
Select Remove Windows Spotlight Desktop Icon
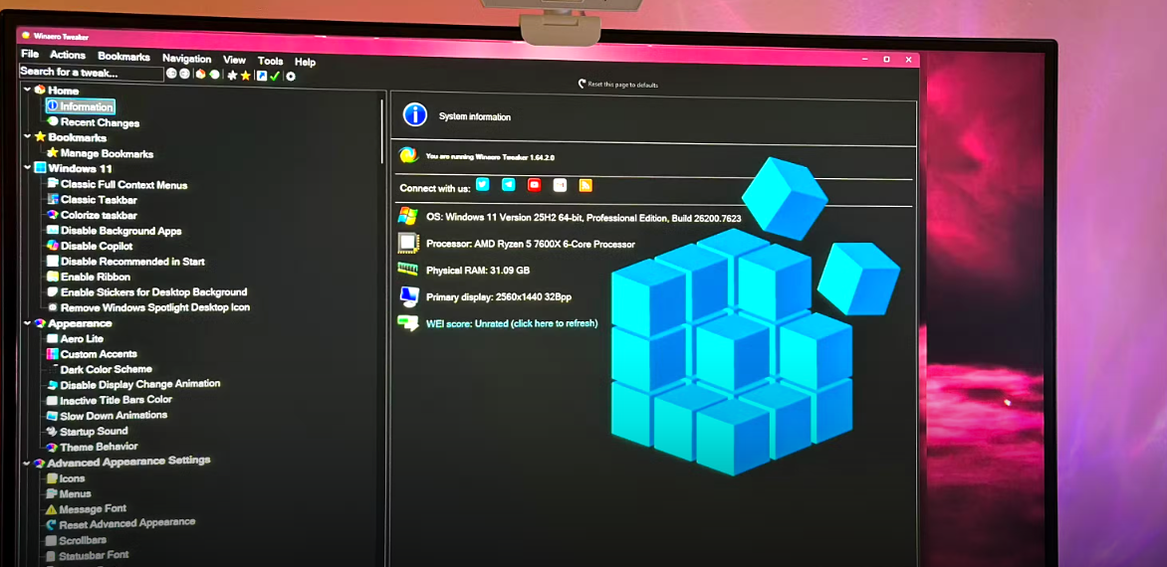point(154,307)
